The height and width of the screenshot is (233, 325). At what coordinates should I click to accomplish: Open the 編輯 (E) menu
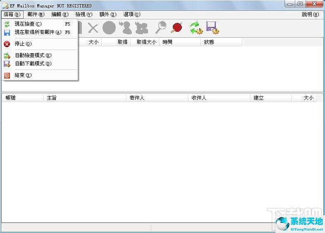pos(60,14)
